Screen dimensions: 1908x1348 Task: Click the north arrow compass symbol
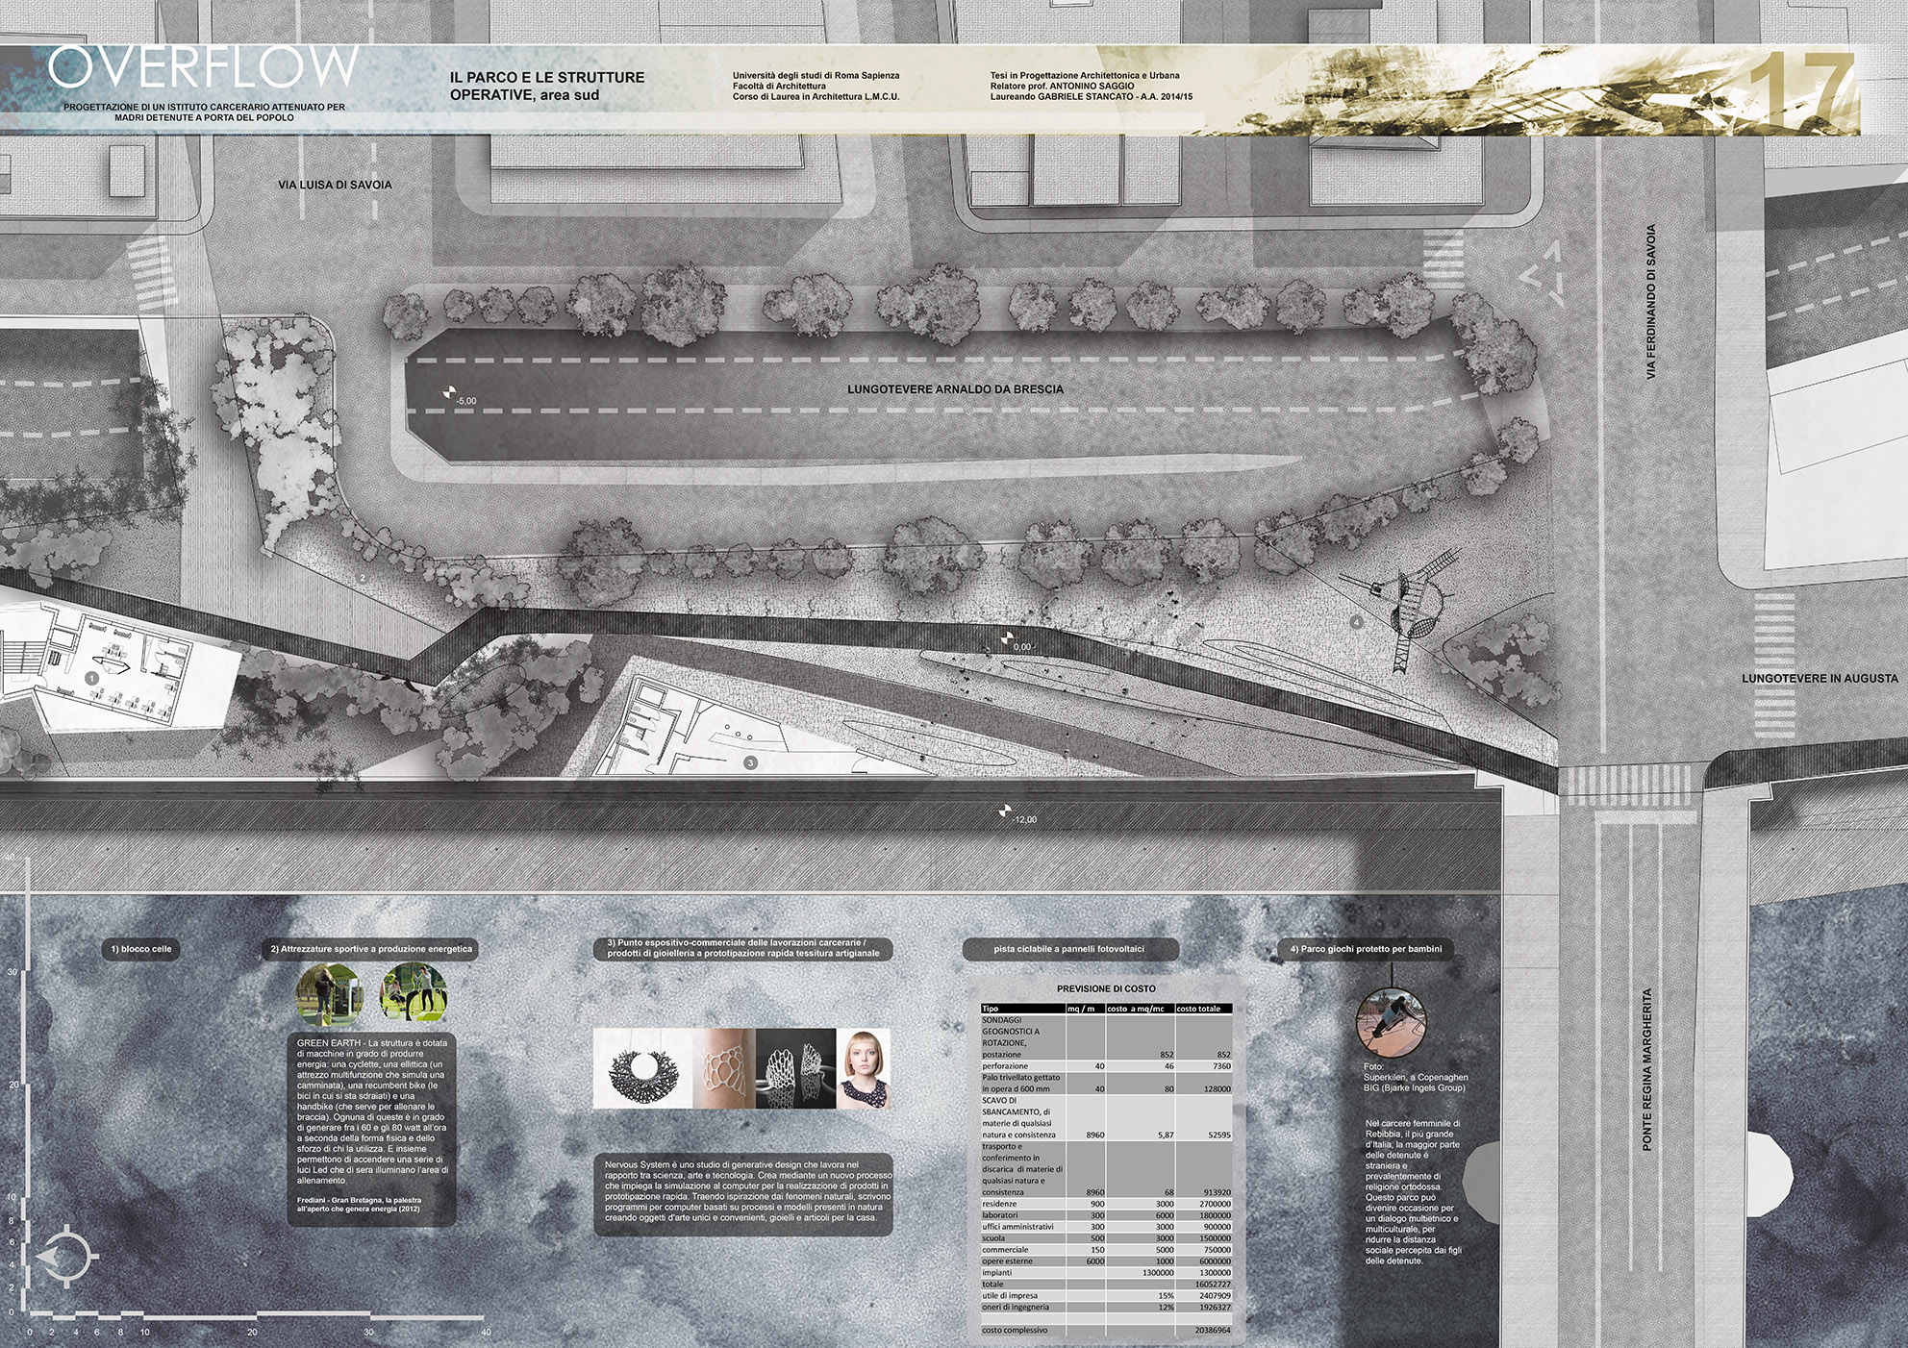pyautogui.click(x=67, y=1256)
